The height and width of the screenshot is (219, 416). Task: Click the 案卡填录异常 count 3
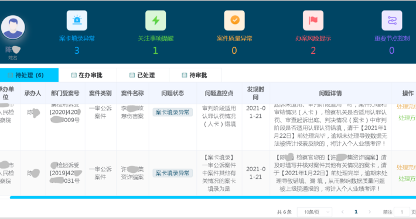pos(77,50)
